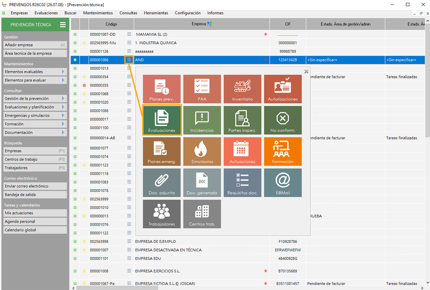Expand the Gestión de la prevención arrow

pos(63,99)
